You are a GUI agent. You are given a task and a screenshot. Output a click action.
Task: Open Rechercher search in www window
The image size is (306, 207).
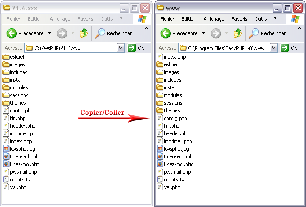click(267, 33)
